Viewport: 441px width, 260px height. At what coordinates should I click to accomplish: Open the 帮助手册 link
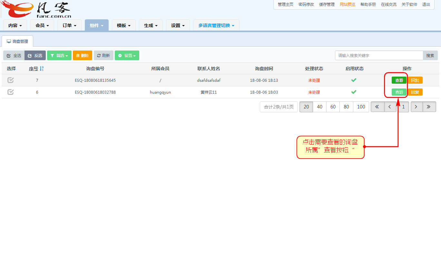pyautogui.click(x=368, y=5)
